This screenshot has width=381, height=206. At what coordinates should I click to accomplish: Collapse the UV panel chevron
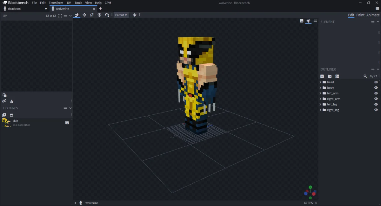point(70,16)
